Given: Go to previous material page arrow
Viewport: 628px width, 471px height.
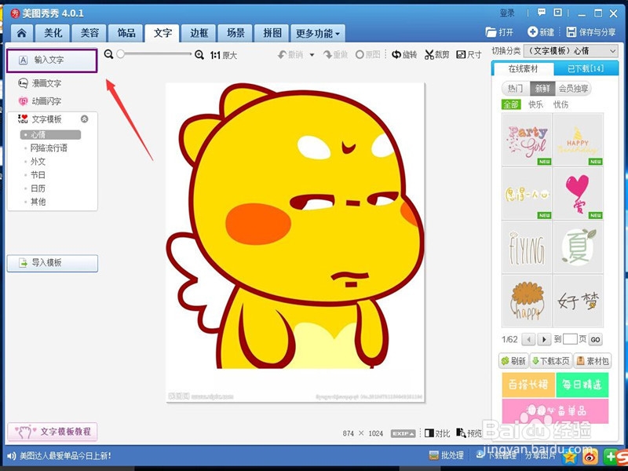Looking at the screenshot, I should point(528,340).
